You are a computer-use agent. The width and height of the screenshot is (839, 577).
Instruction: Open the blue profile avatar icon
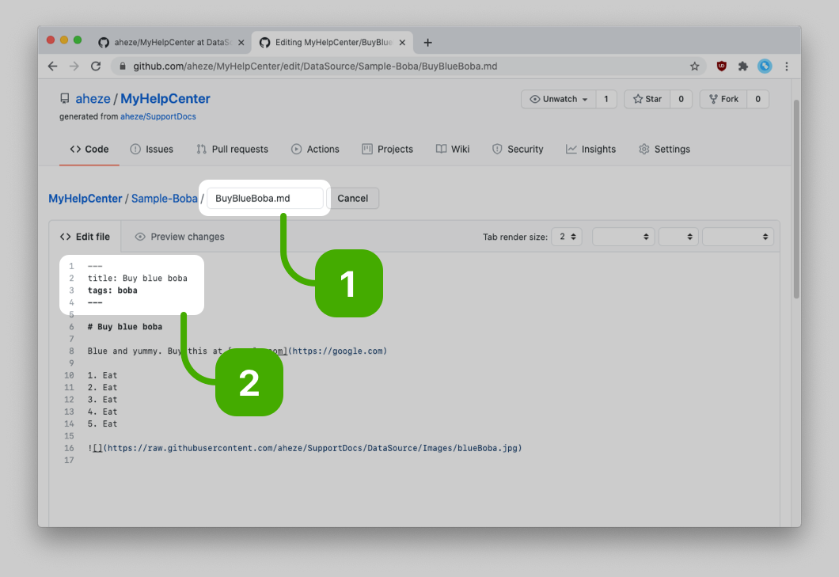765,66
